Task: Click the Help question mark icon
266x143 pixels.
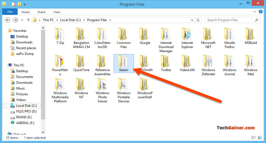Action: pos(261,12)
